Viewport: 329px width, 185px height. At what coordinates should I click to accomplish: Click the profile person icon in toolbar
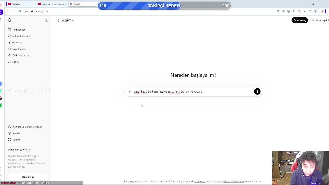coord(315,11)
